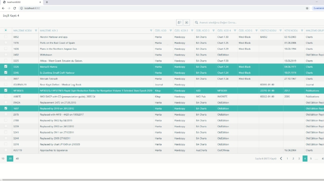Screen dimensions: 324x182
Task: Sort by ÜRETİCİ KODU column header
Action: (268, 31)
